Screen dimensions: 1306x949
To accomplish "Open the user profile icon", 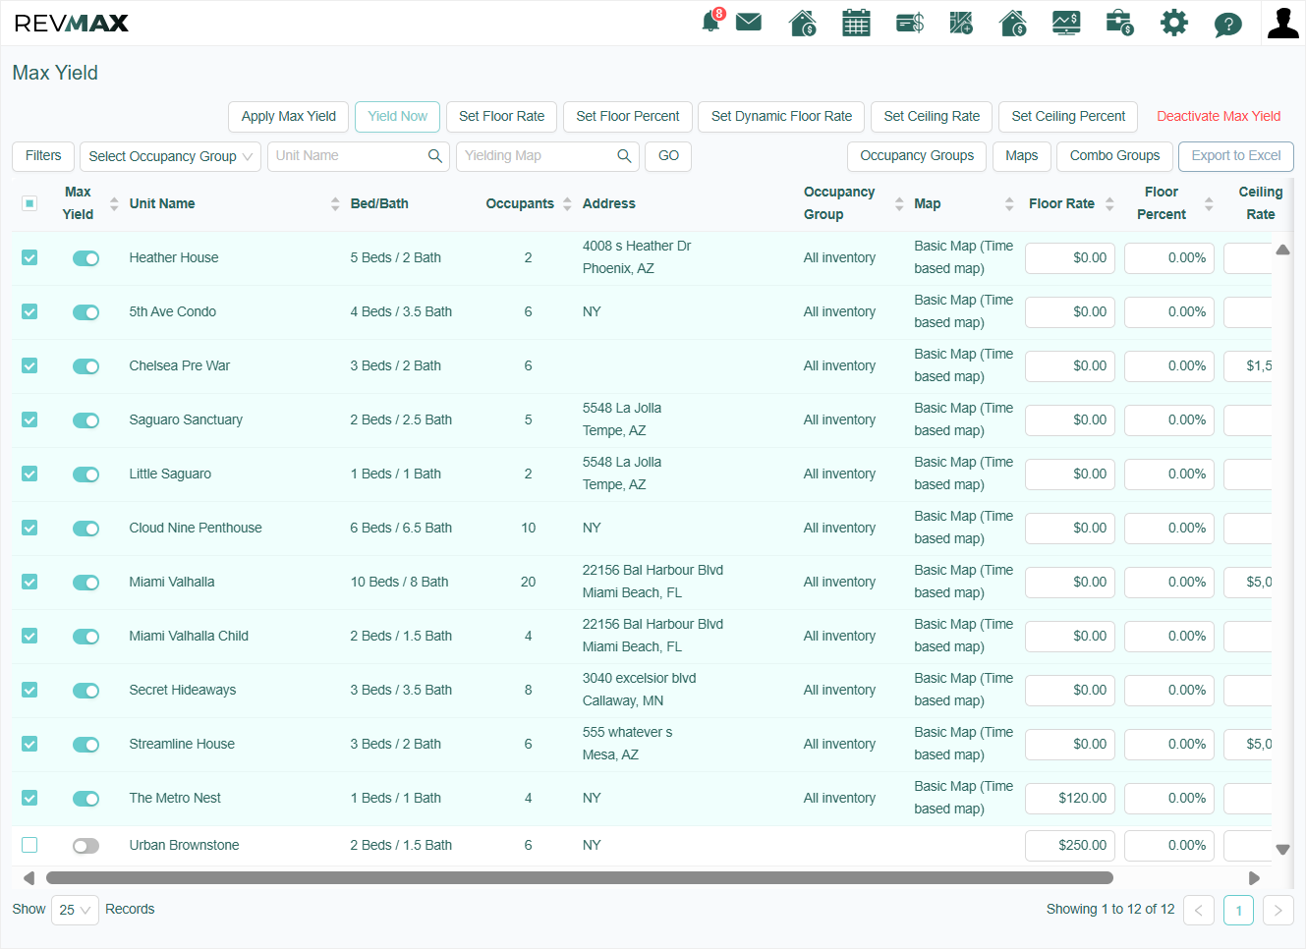I will 1282,23.
